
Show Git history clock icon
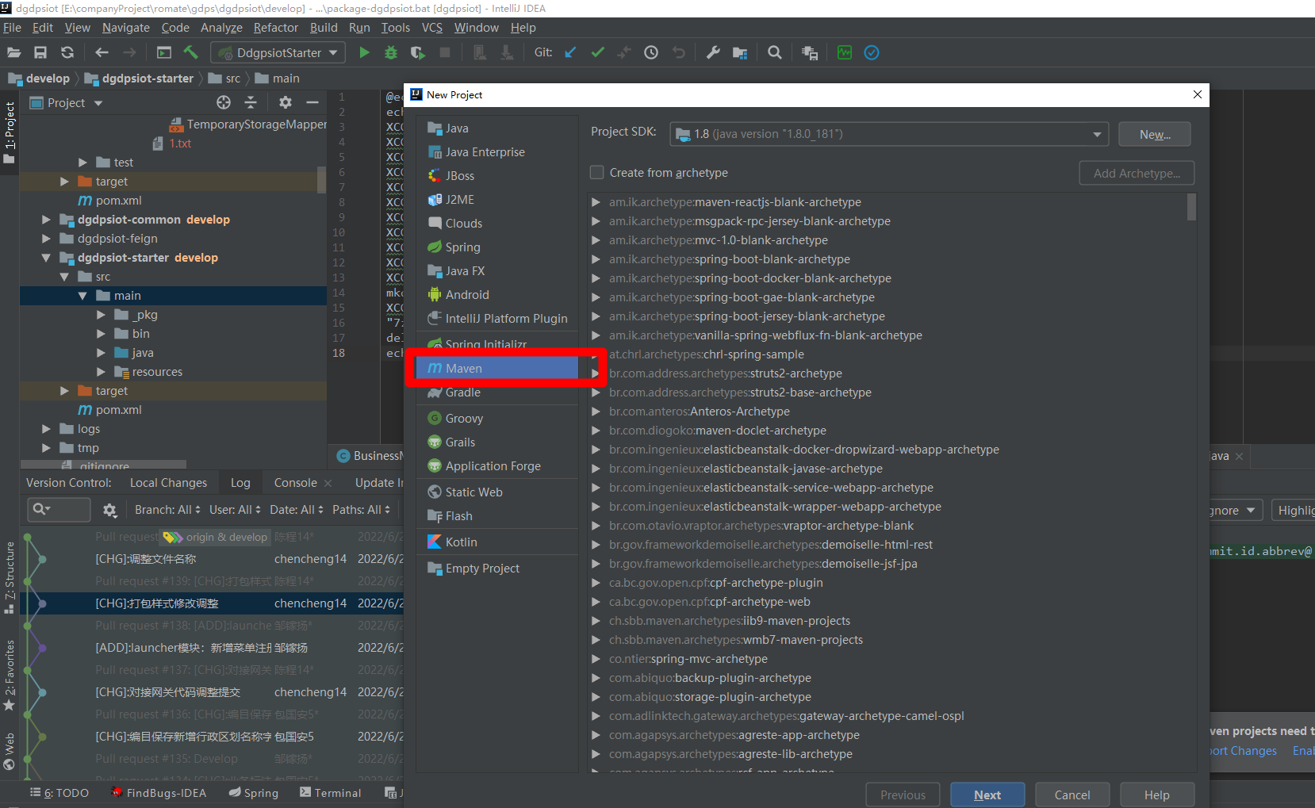click(651, 52)
